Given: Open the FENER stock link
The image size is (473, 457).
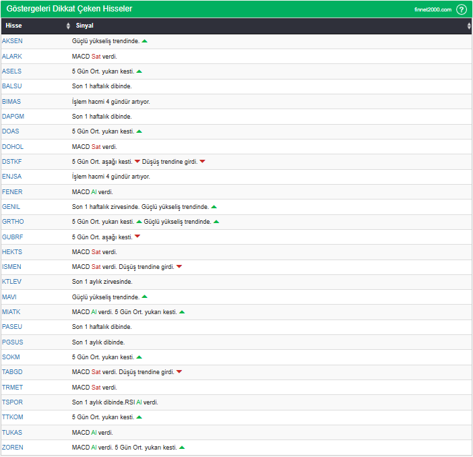Looking at the screenshot, I should [12, 191].
